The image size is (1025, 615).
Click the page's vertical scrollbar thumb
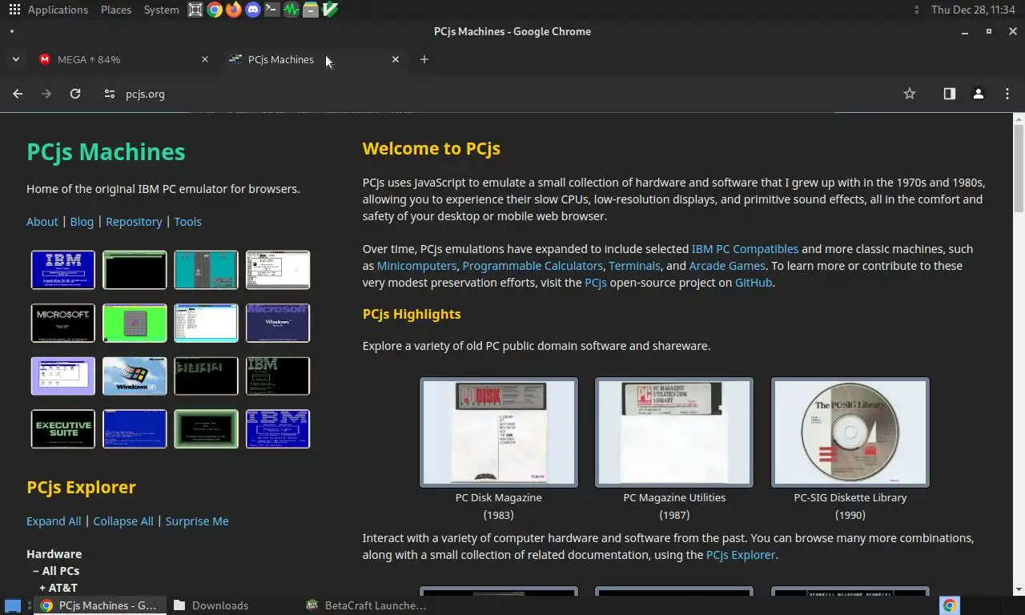pos(1019,168)
